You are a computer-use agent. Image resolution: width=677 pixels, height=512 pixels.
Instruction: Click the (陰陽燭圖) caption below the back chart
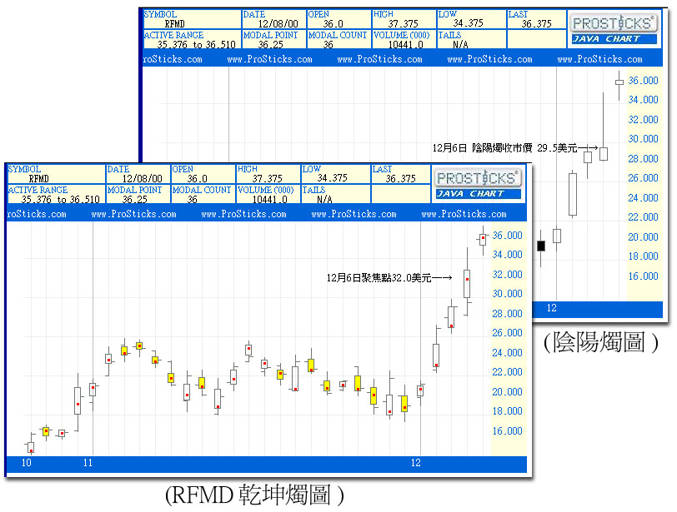(x=600, y=342)
